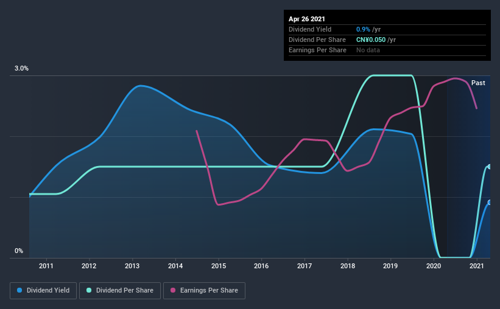Click the 2018 x-axis label
The width and height of the screenshot is (500, 309).
(x=348, y=266)
